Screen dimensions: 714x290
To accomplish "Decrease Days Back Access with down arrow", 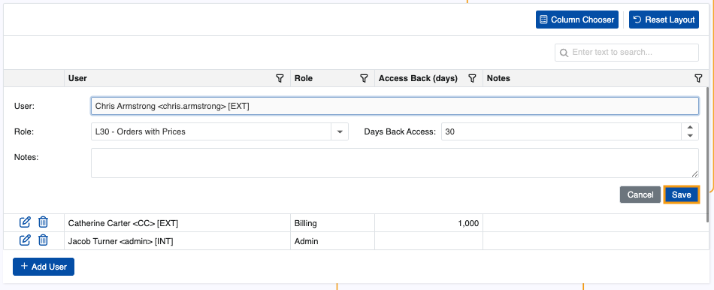I will [690, 136].
